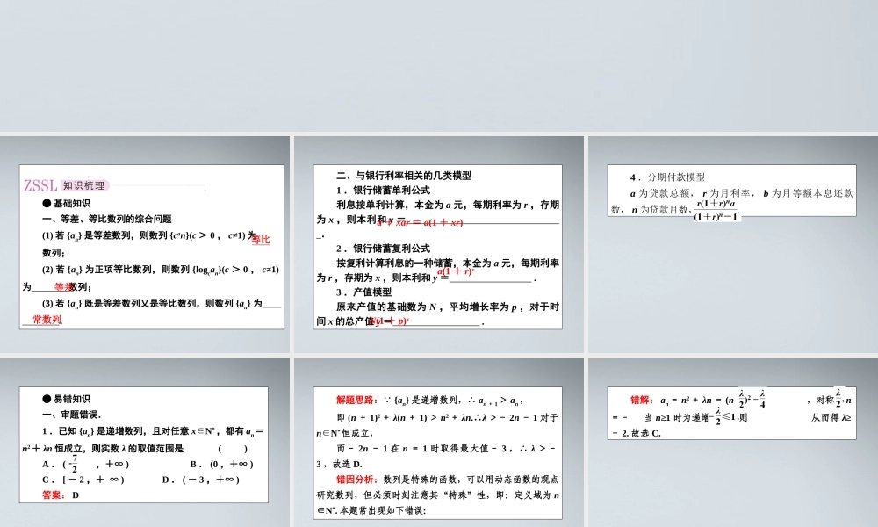This screenshot has height=527, width=878.
Task: Click the red answer 常数列
Action: click(x=47, y=320)
